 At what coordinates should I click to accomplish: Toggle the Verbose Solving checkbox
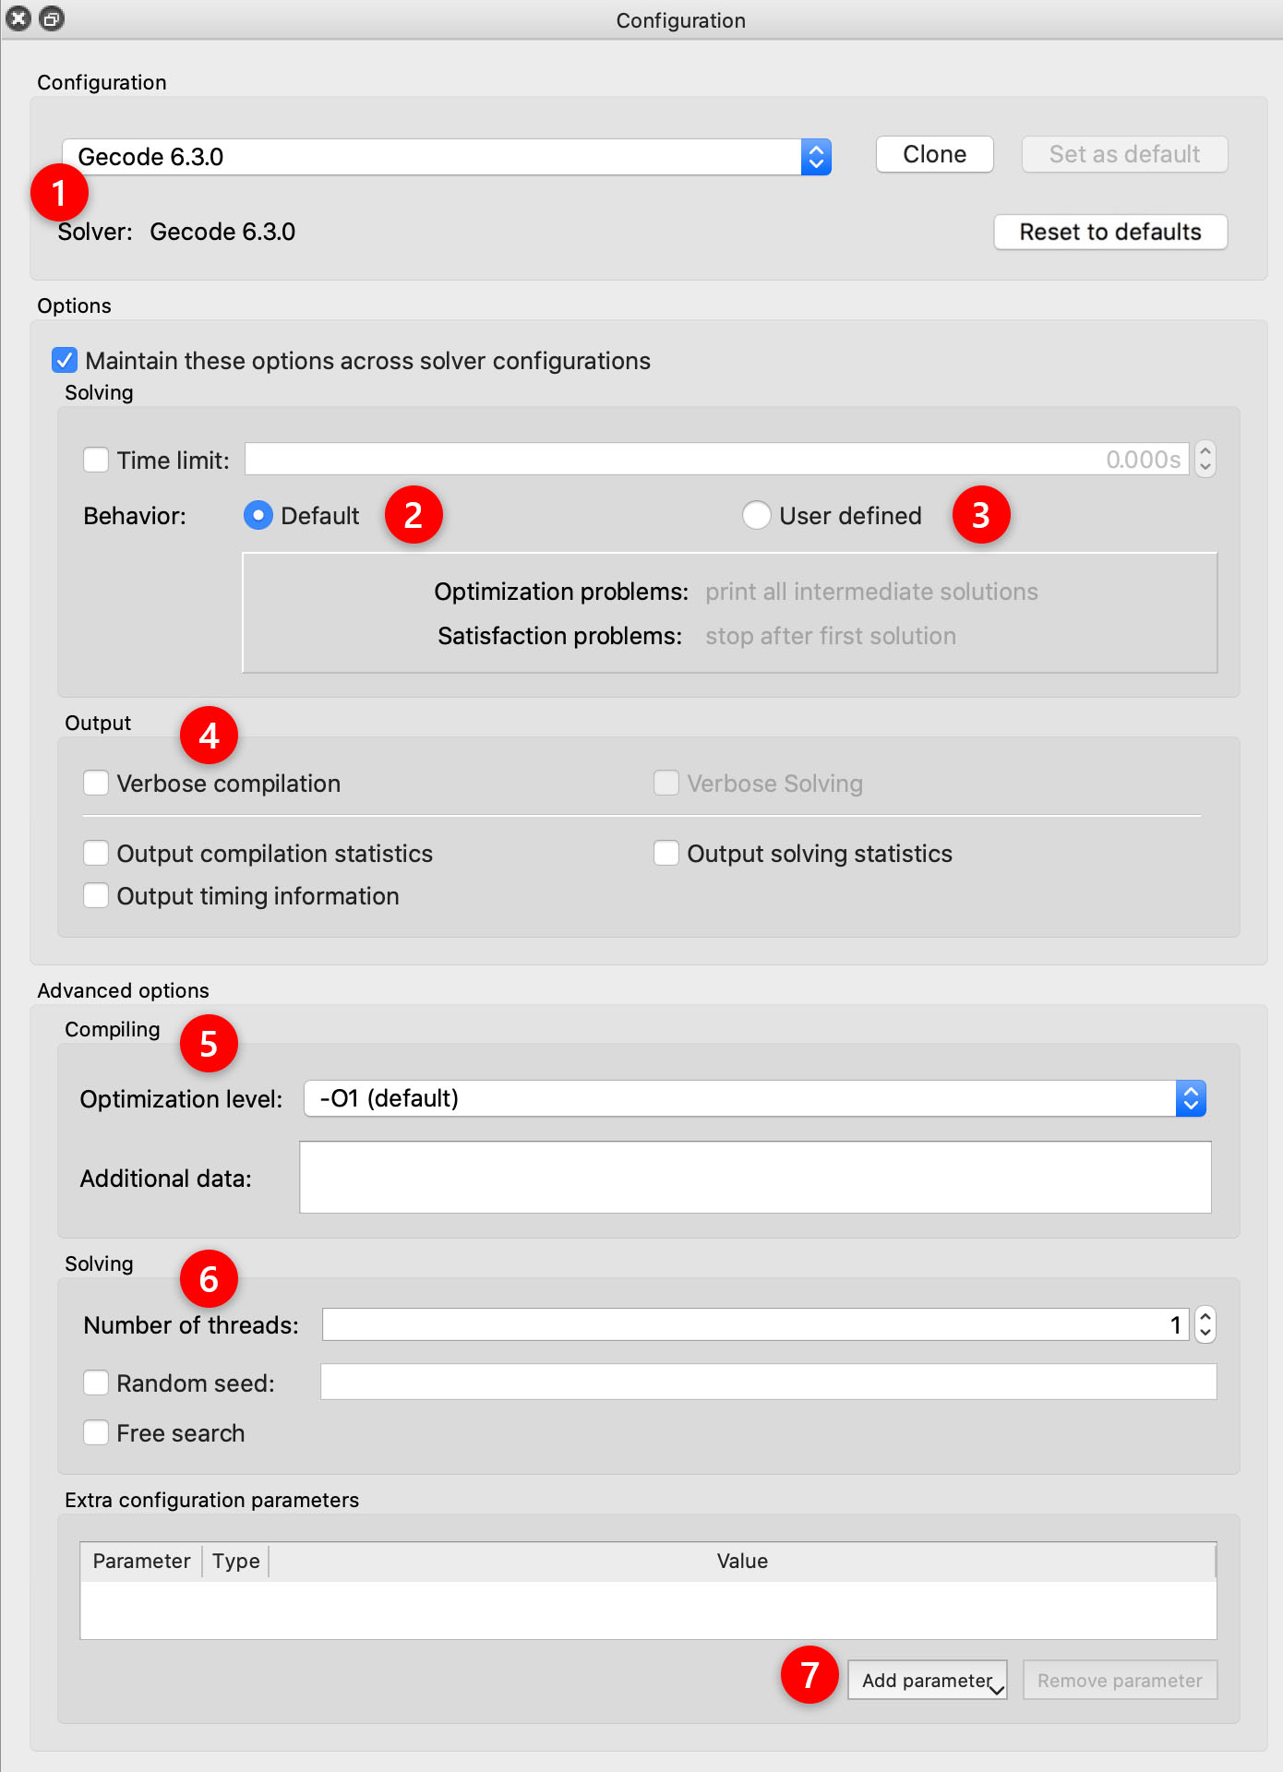666,783
